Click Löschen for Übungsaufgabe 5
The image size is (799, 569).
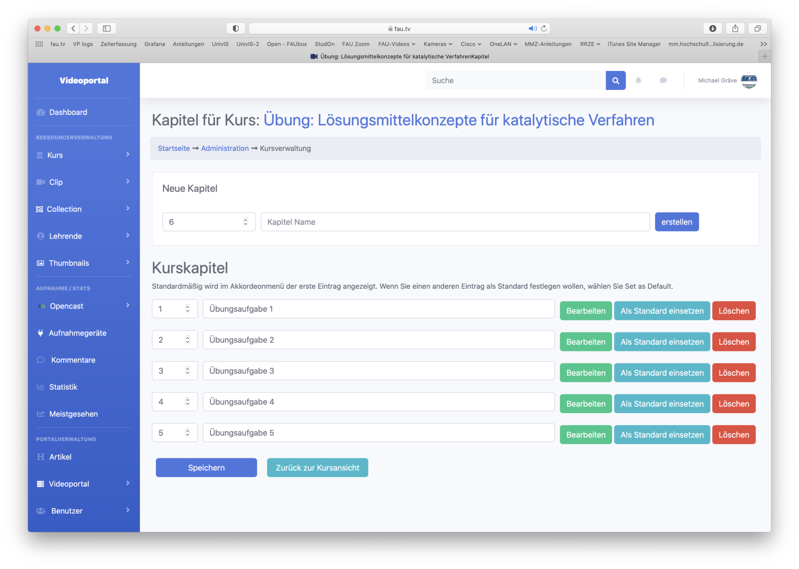click(733, 435)
